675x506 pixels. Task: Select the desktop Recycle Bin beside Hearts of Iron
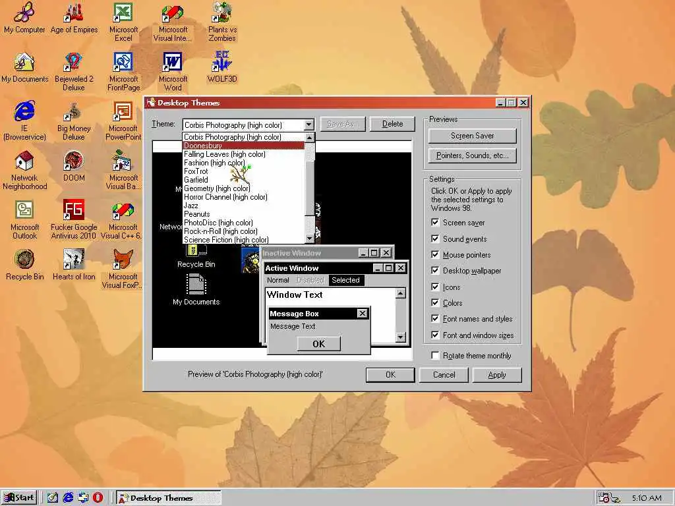24,265
